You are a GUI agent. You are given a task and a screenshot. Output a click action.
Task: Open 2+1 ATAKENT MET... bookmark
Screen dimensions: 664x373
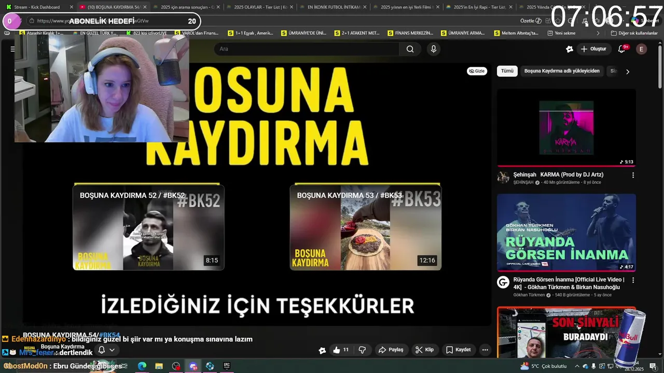(x=357, y=33)
